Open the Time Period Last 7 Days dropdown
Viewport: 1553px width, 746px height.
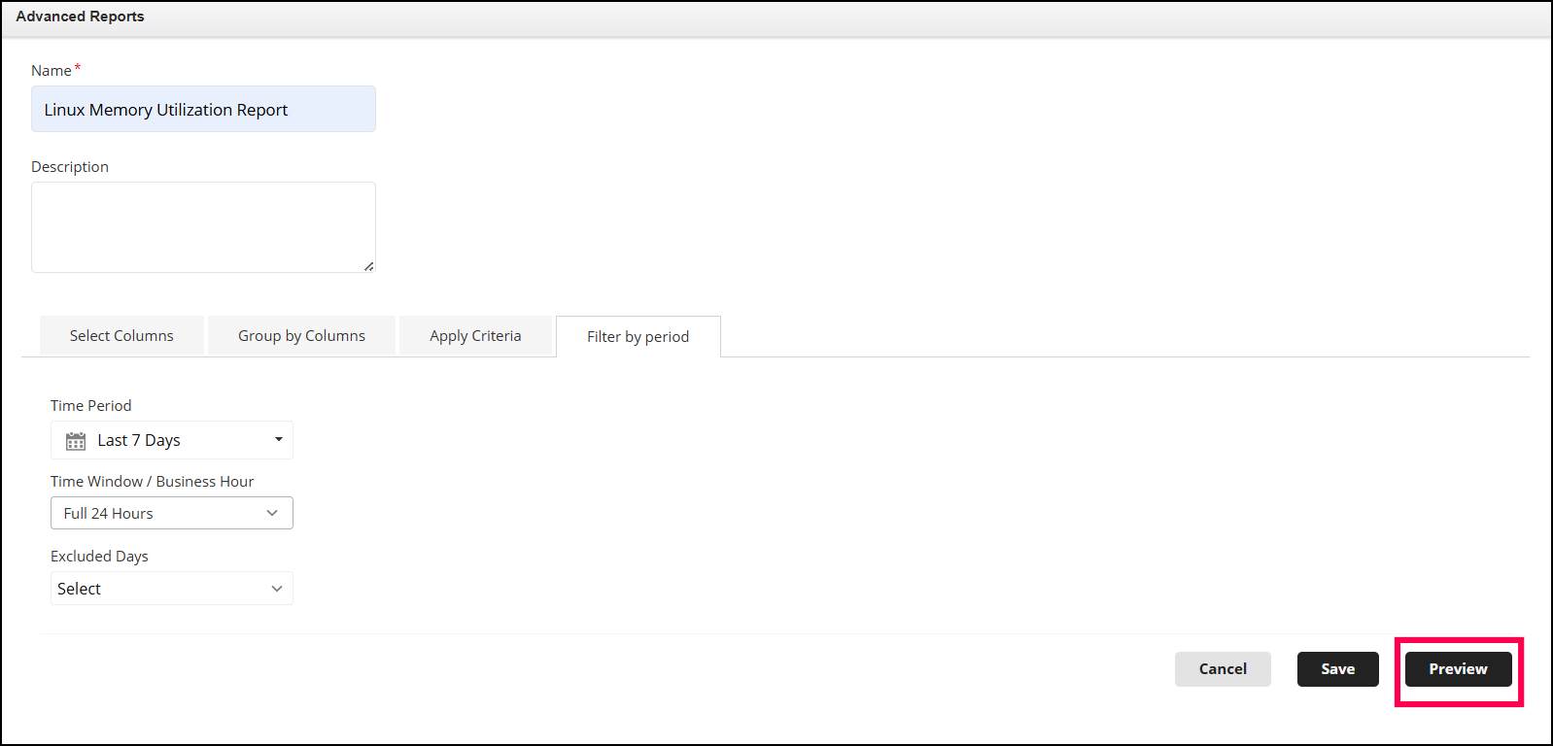click(x=172, y=440)
